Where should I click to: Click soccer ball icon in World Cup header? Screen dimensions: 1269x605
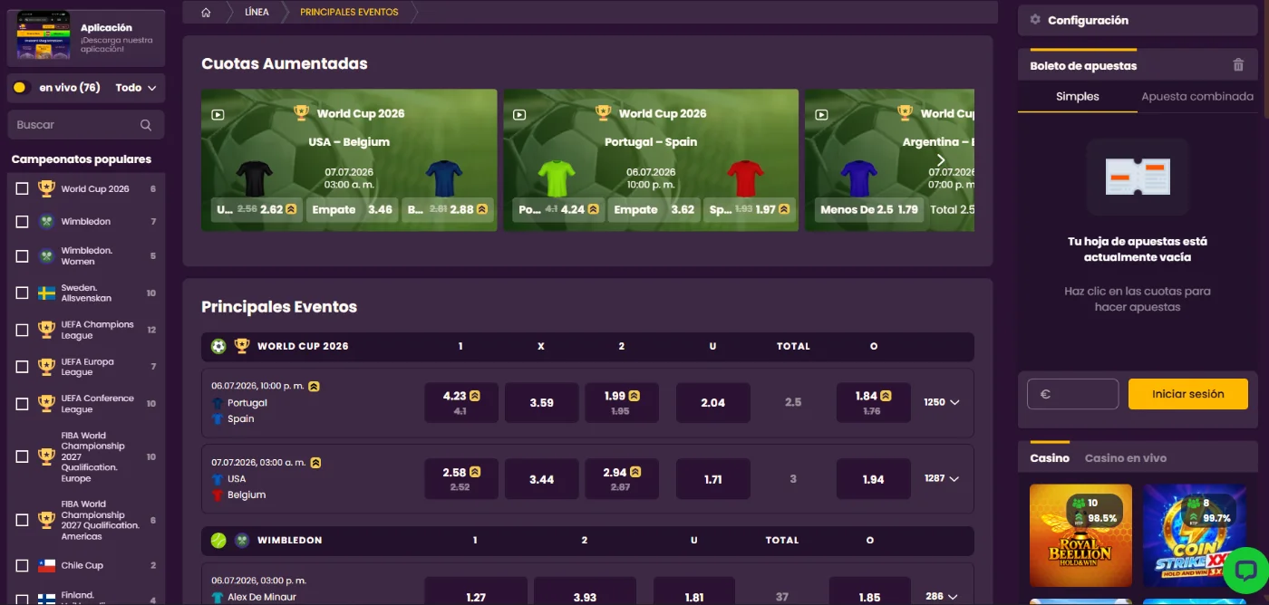click(218, 346)
